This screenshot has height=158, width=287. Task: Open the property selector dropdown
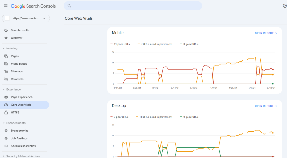click(x=26, y=18)
